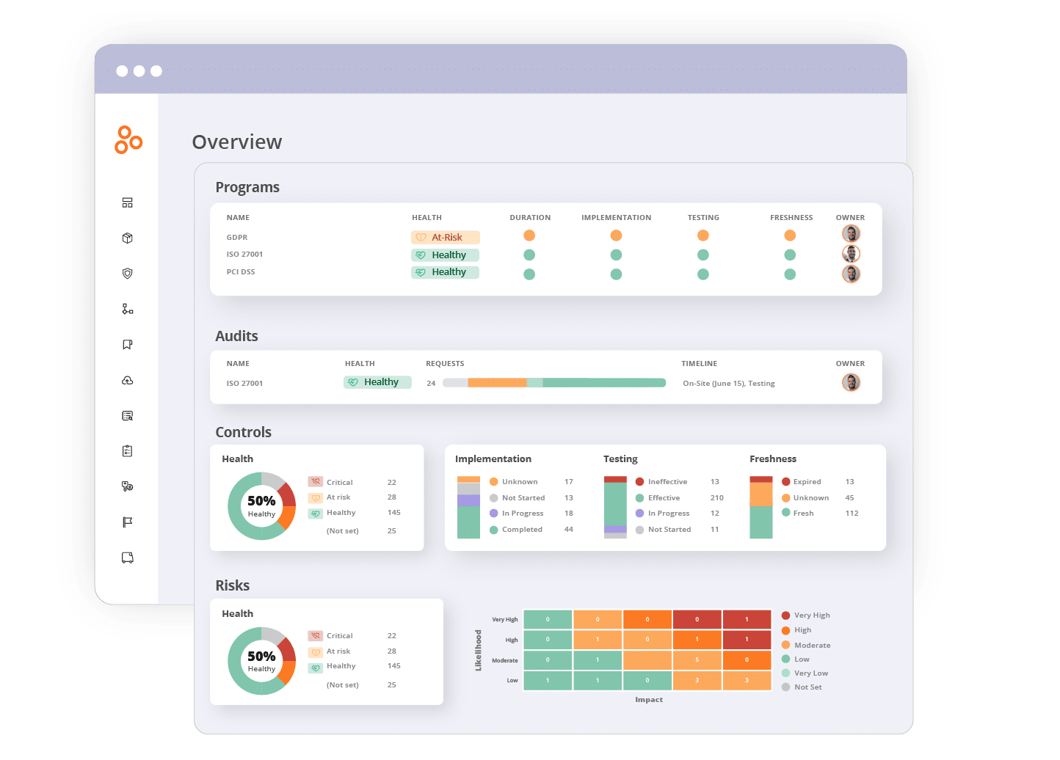Image resolution: width=1060 pixels, height=760 pixels.
Task: Open the truck icon in sidebar
Action: pos(128,558)
